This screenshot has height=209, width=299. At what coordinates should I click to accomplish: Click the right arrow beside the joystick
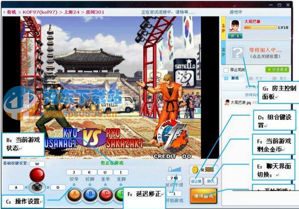point(48,188)
